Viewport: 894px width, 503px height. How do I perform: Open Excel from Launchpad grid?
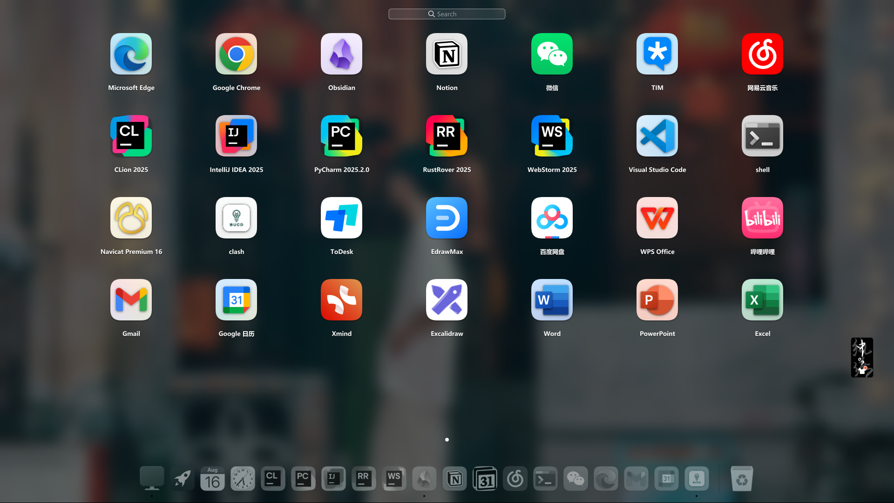tap(762, 300)
